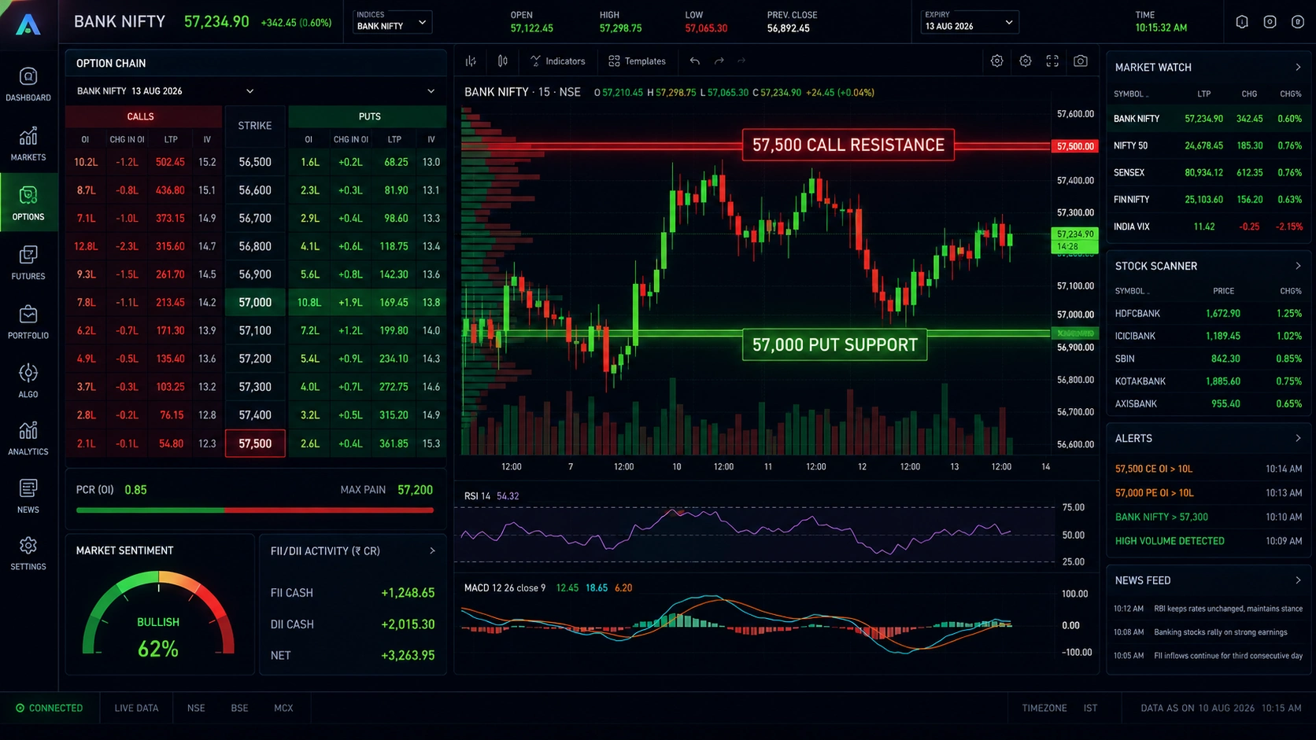
Task: Click the 57,200 strike in the option chain
Action: tap(255, 359)
